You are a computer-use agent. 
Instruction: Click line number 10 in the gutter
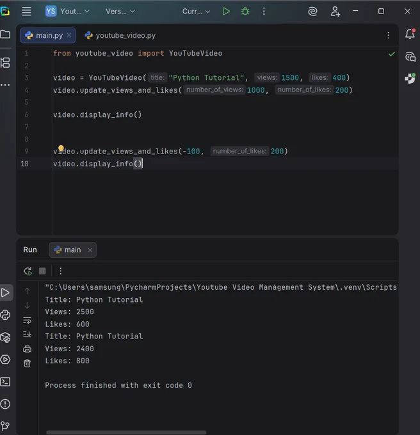pyautogui.click(x=24, y=164)
